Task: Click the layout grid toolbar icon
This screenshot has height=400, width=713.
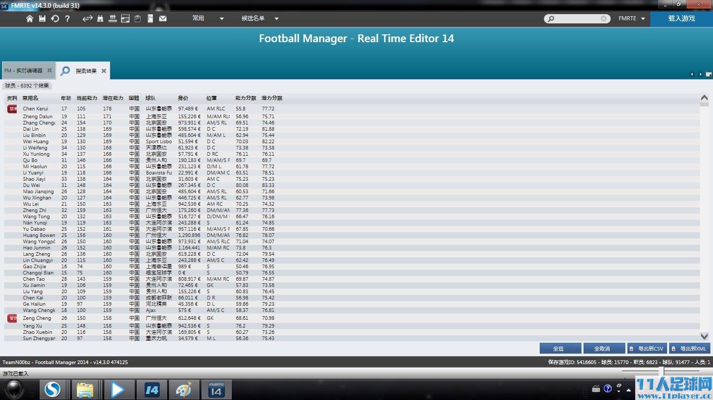Action: pos(125,19)
